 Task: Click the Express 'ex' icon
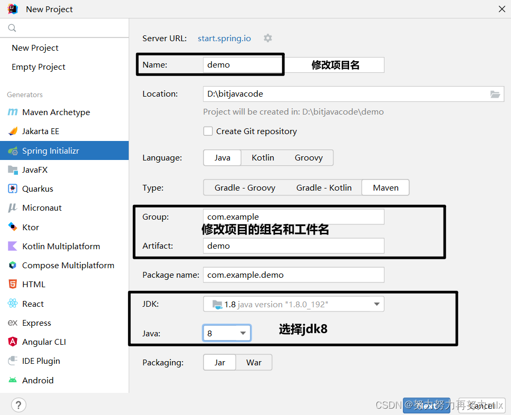coord(13,323)
